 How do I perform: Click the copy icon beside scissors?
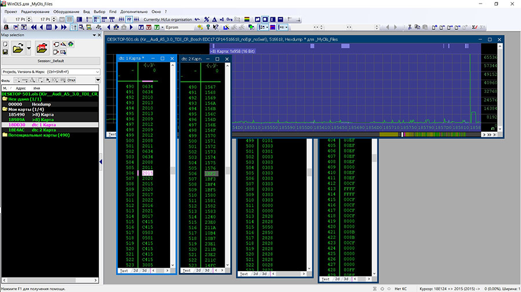pos(417,27)
